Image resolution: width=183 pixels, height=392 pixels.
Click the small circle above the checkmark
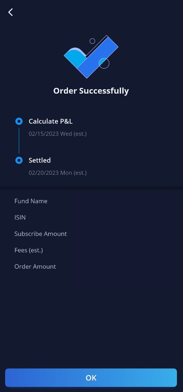tap(92, 41)
